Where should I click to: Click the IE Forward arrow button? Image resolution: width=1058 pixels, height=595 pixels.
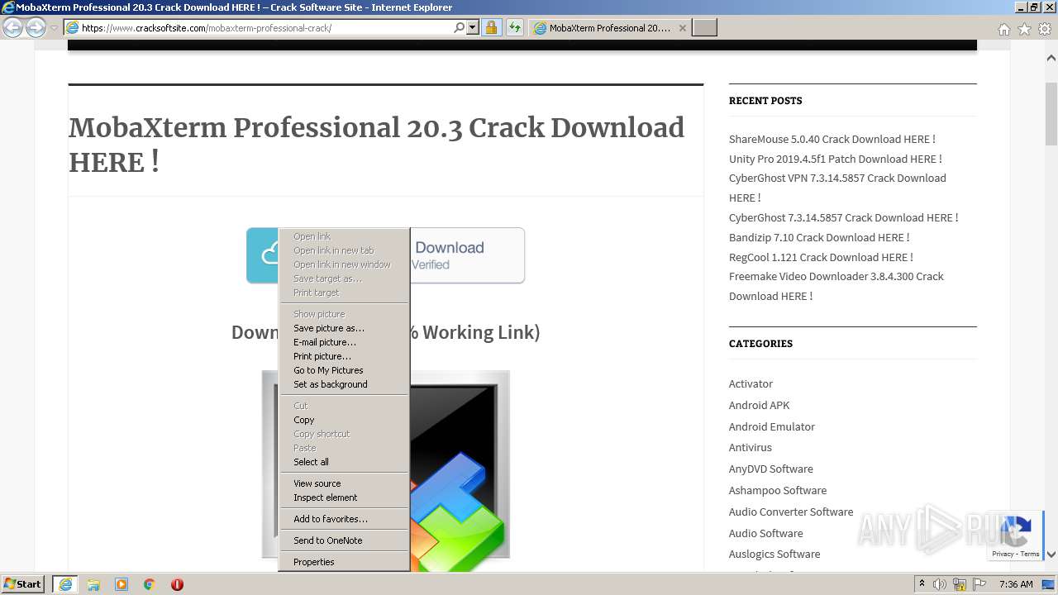tap(36, 28)
